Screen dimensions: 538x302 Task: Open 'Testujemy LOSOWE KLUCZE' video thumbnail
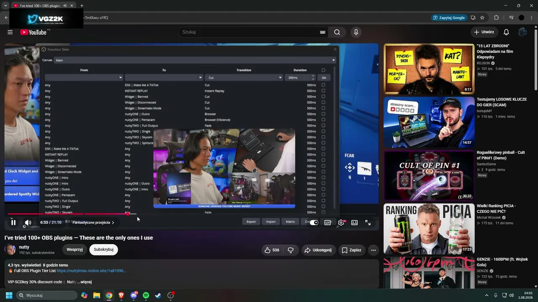429,122
